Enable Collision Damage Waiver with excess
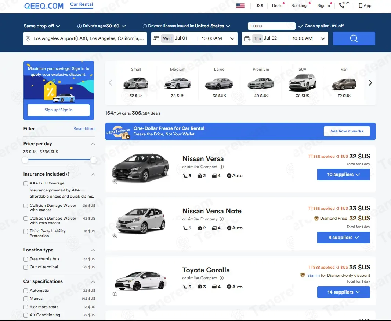 click(26, 206)
